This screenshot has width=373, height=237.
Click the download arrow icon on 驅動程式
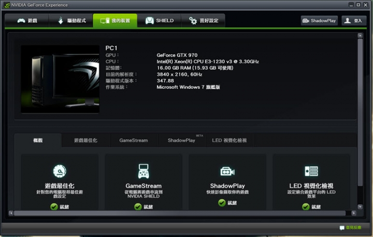point(61,21)
